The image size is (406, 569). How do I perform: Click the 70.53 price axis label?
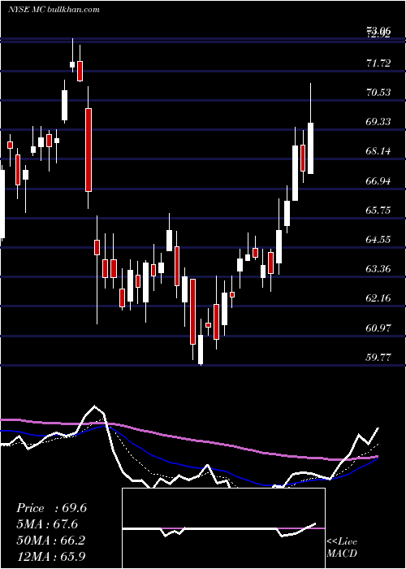point(378,93)
